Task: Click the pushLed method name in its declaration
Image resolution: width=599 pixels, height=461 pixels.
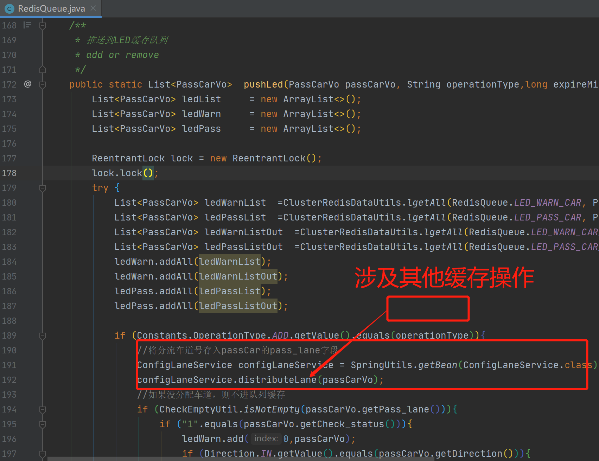Action: pyautogui.click(x=263, y=85)
